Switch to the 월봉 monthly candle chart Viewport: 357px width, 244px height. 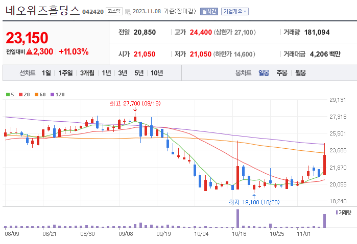300,73
